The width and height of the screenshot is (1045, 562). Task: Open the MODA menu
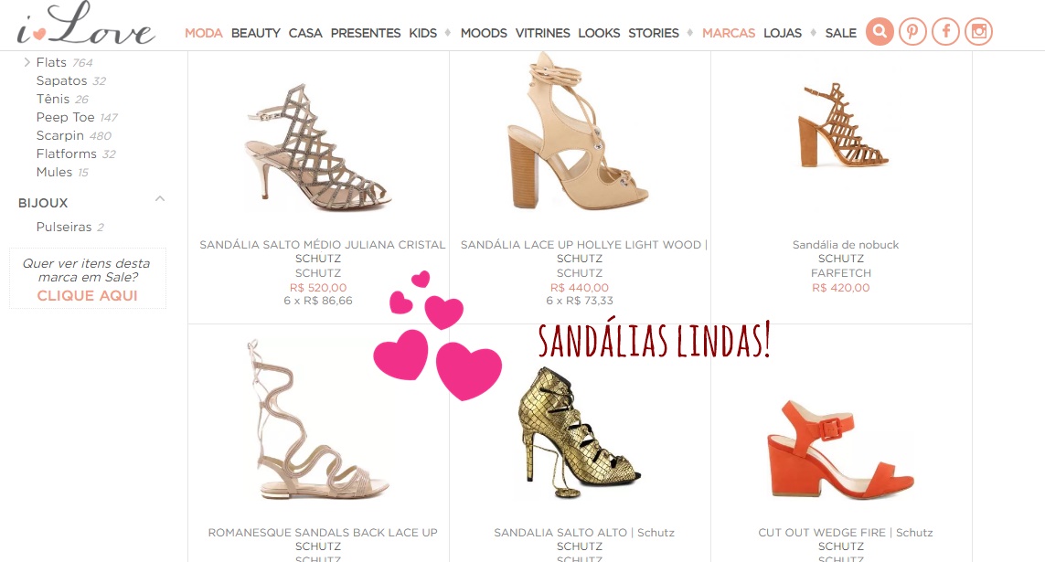tap(203, 33)
